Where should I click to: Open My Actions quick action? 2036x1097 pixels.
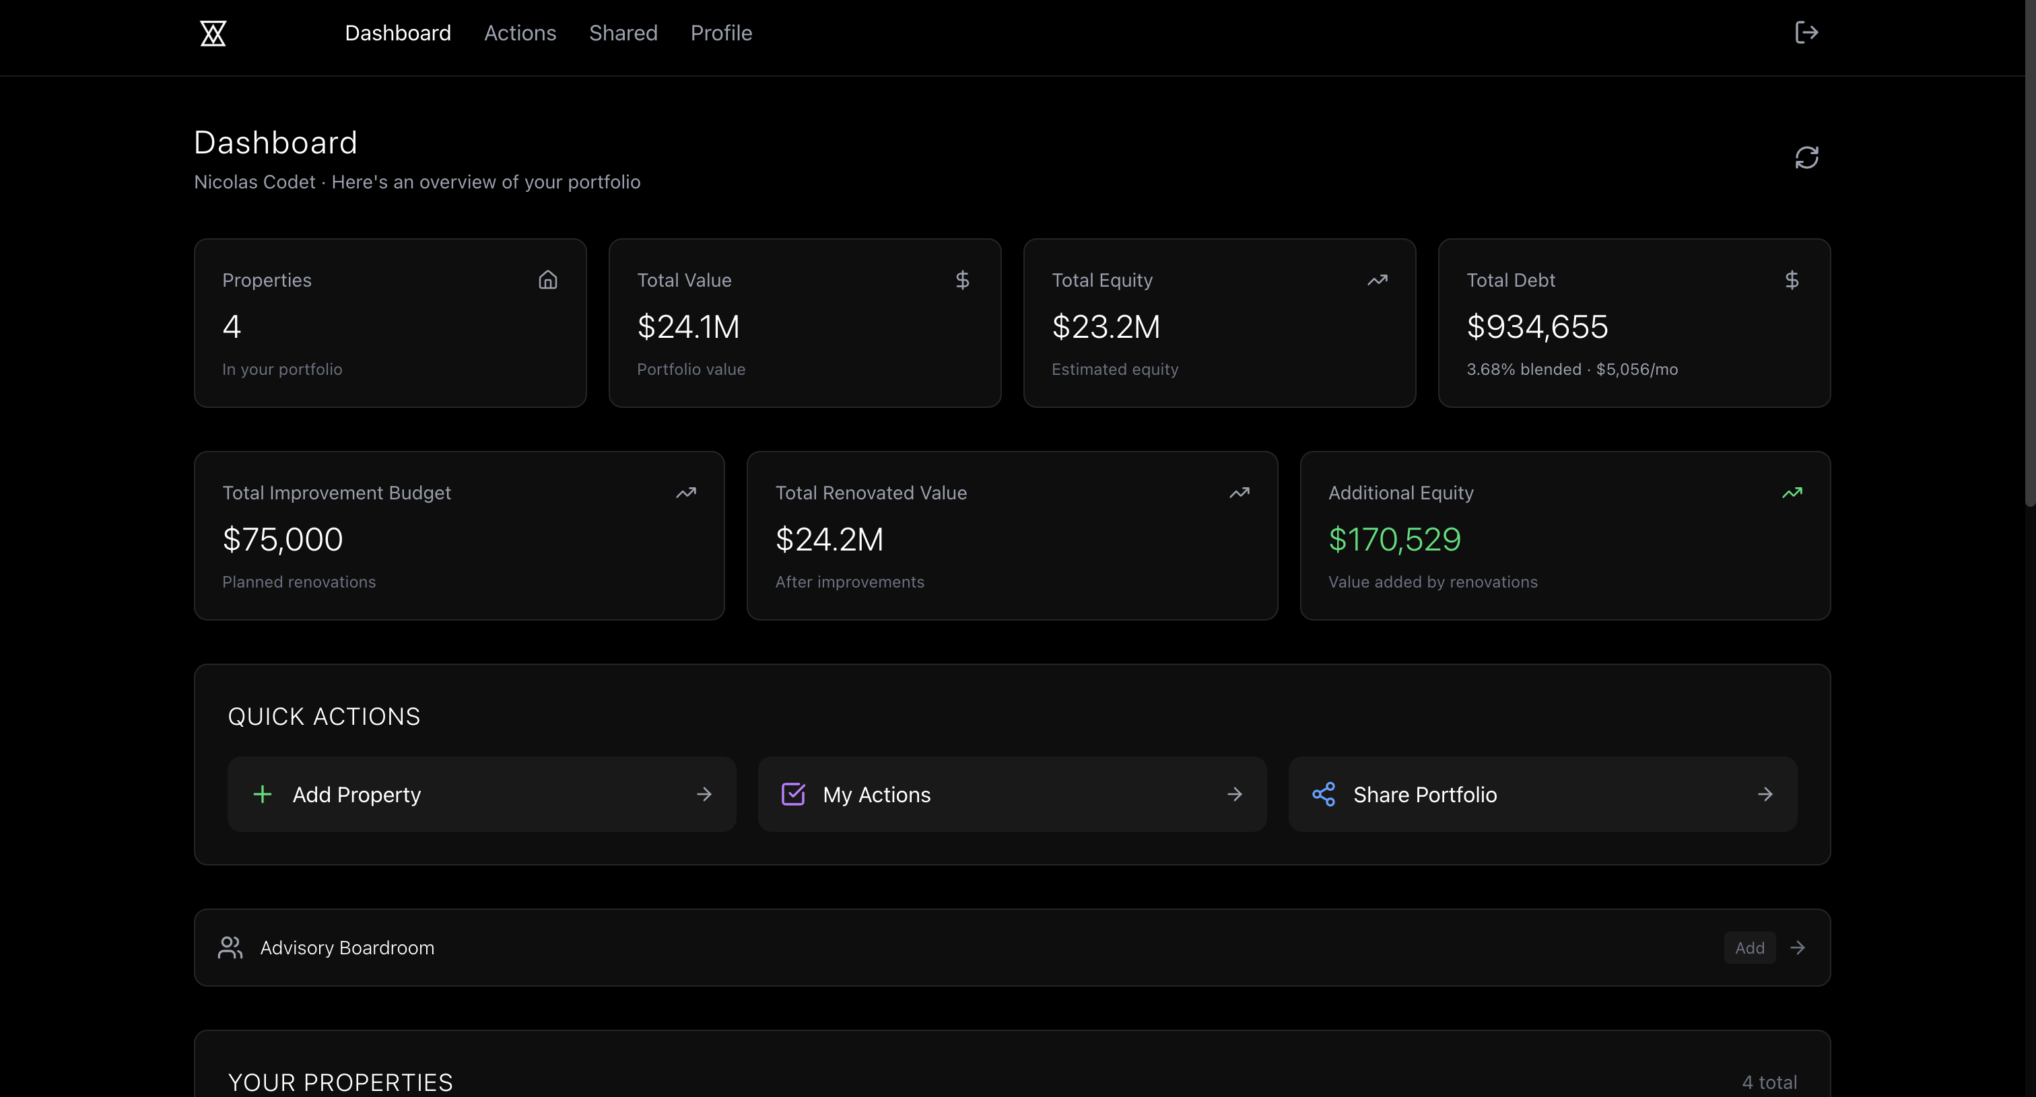point(1012,793)
